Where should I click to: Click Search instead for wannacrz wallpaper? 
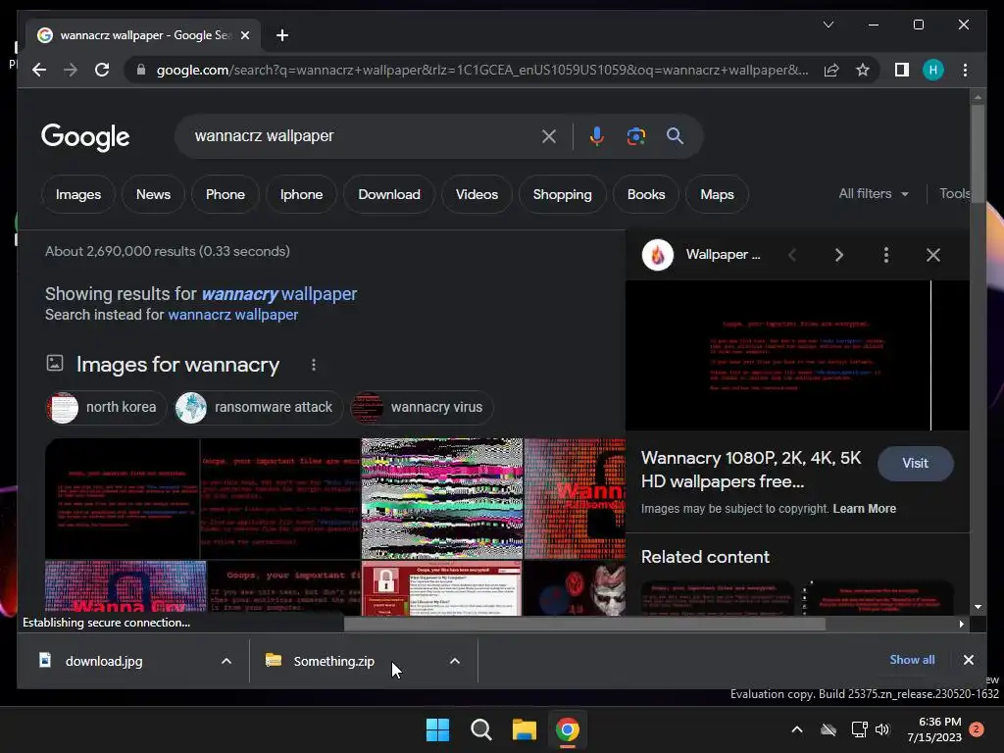(233, 315)
